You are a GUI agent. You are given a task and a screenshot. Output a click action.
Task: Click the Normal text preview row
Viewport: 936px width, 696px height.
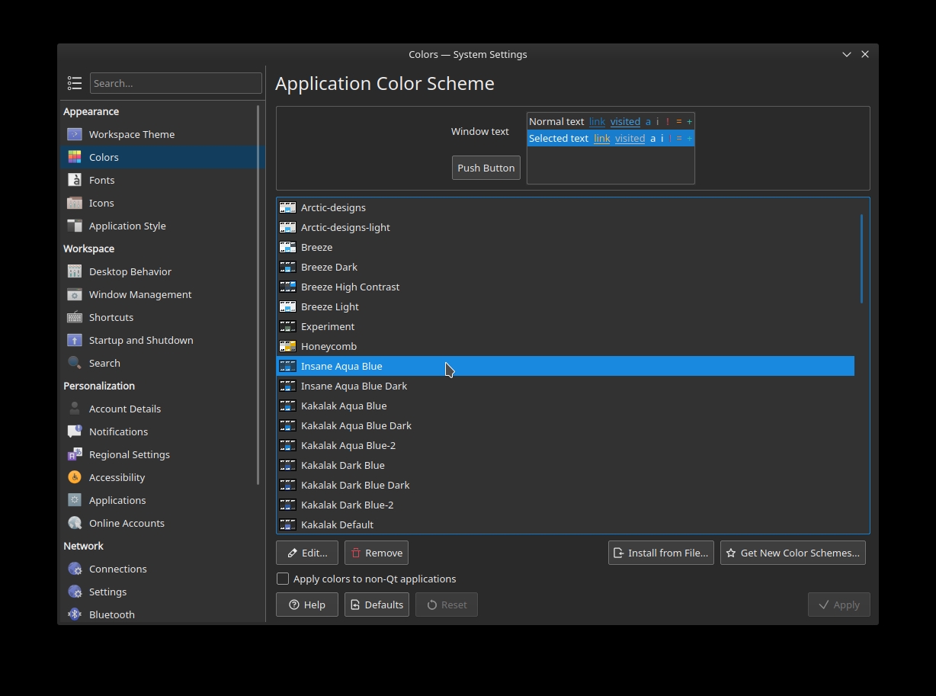(x=611, y=121)
